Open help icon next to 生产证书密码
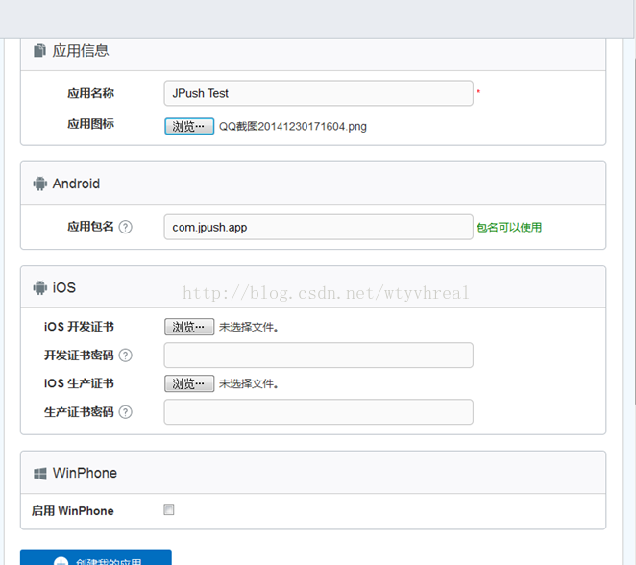 pyautogui.click(x=125, y=412)
